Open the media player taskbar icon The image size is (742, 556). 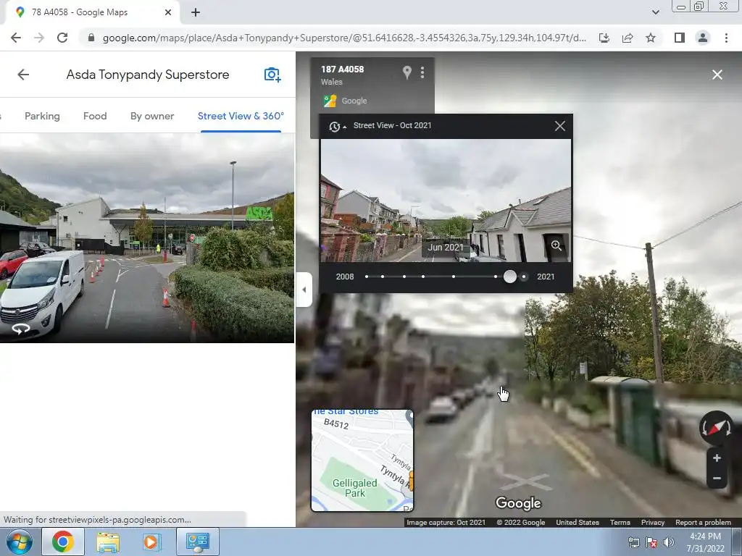pos(152,542)
